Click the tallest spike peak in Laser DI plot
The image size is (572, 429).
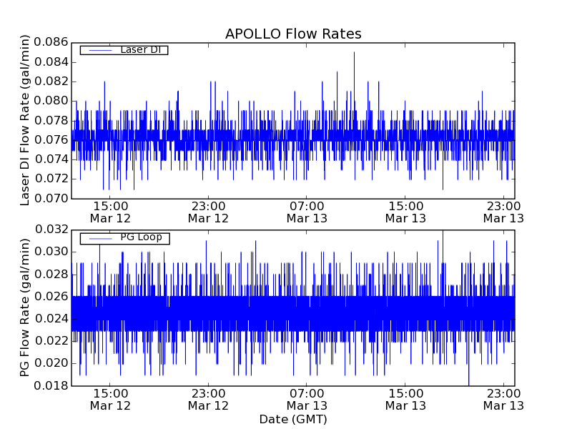[354, 53]
